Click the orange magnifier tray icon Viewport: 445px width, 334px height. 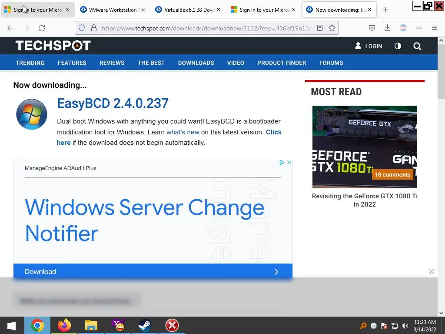click(363, 326)
